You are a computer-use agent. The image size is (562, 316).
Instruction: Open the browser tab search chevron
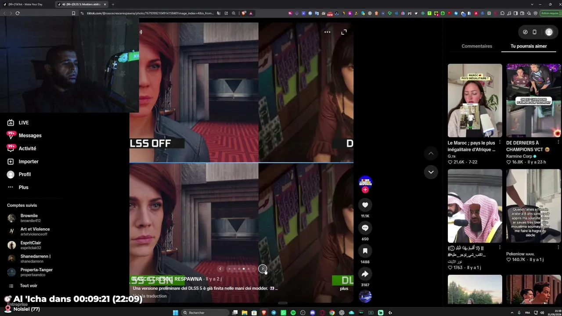pyautogui.click(x=532, y=4)
